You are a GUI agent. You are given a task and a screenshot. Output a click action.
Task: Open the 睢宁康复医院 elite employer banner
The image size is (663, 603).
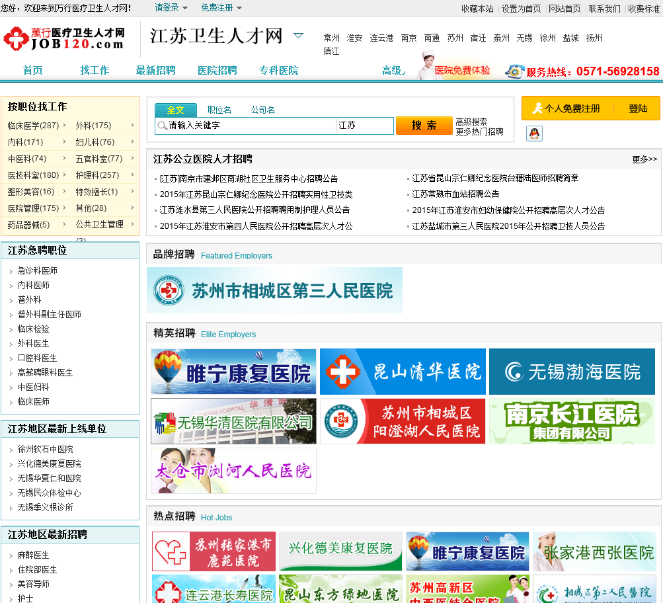[233, 372]
